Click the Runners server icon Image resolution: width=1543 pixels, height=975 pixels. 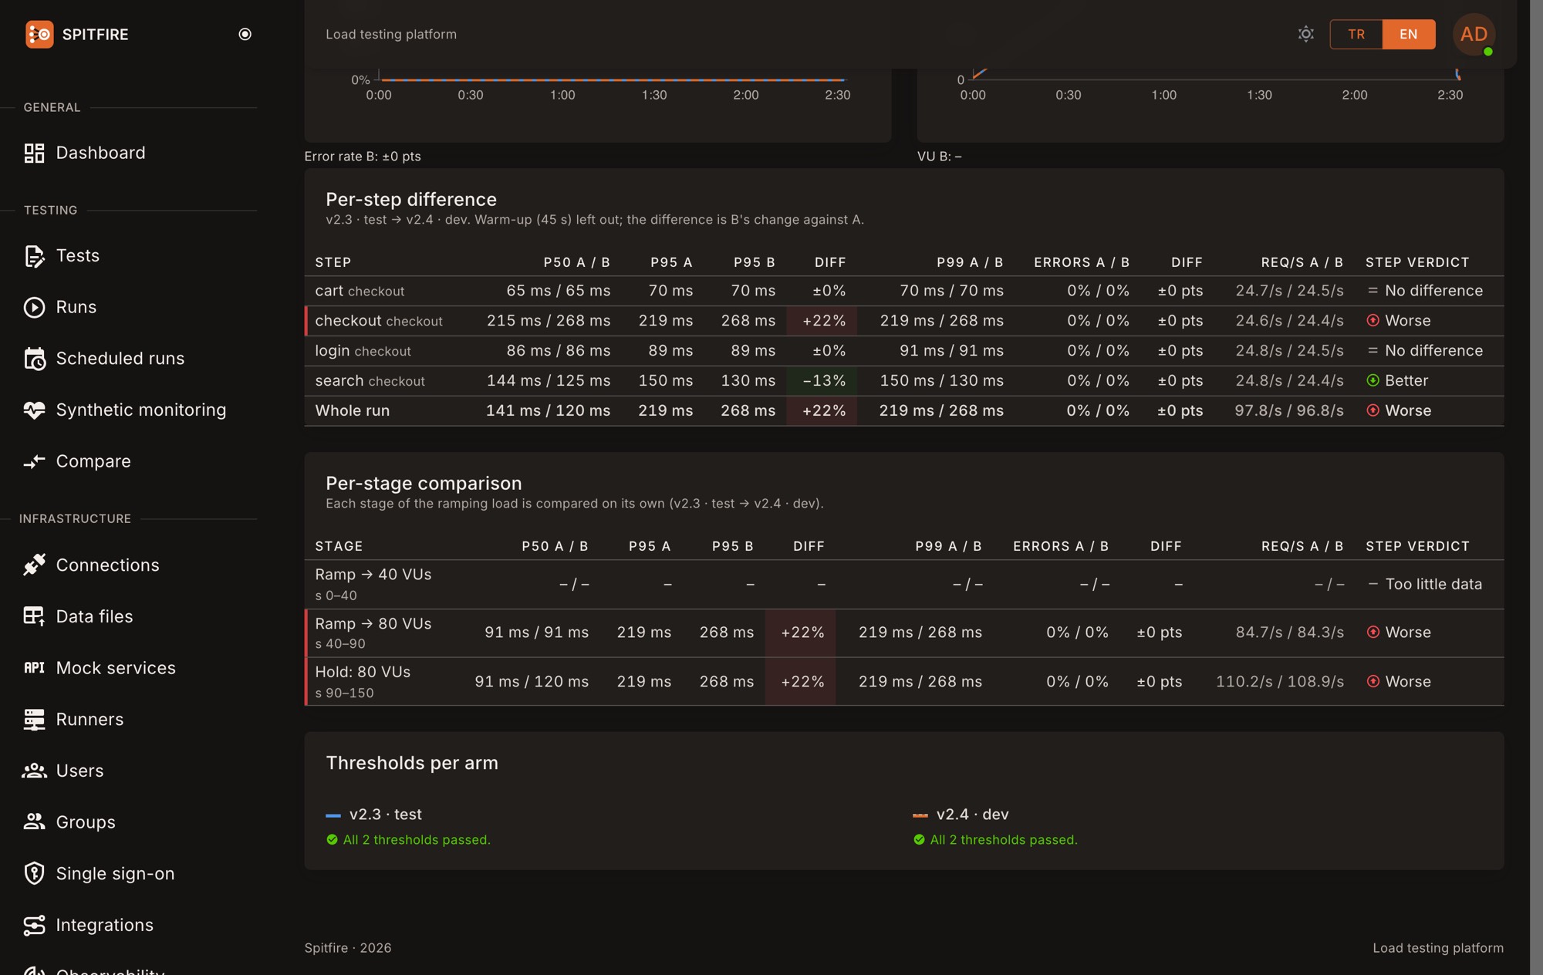34,719
